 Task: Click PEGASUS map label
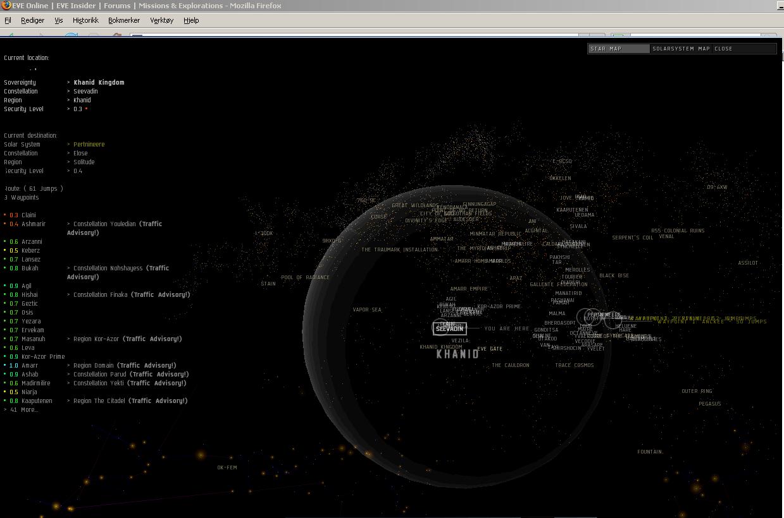tap(710, 404)
